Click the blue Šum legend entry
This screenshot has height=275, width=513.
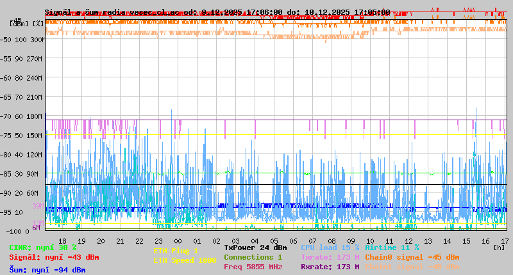[47, 270]
